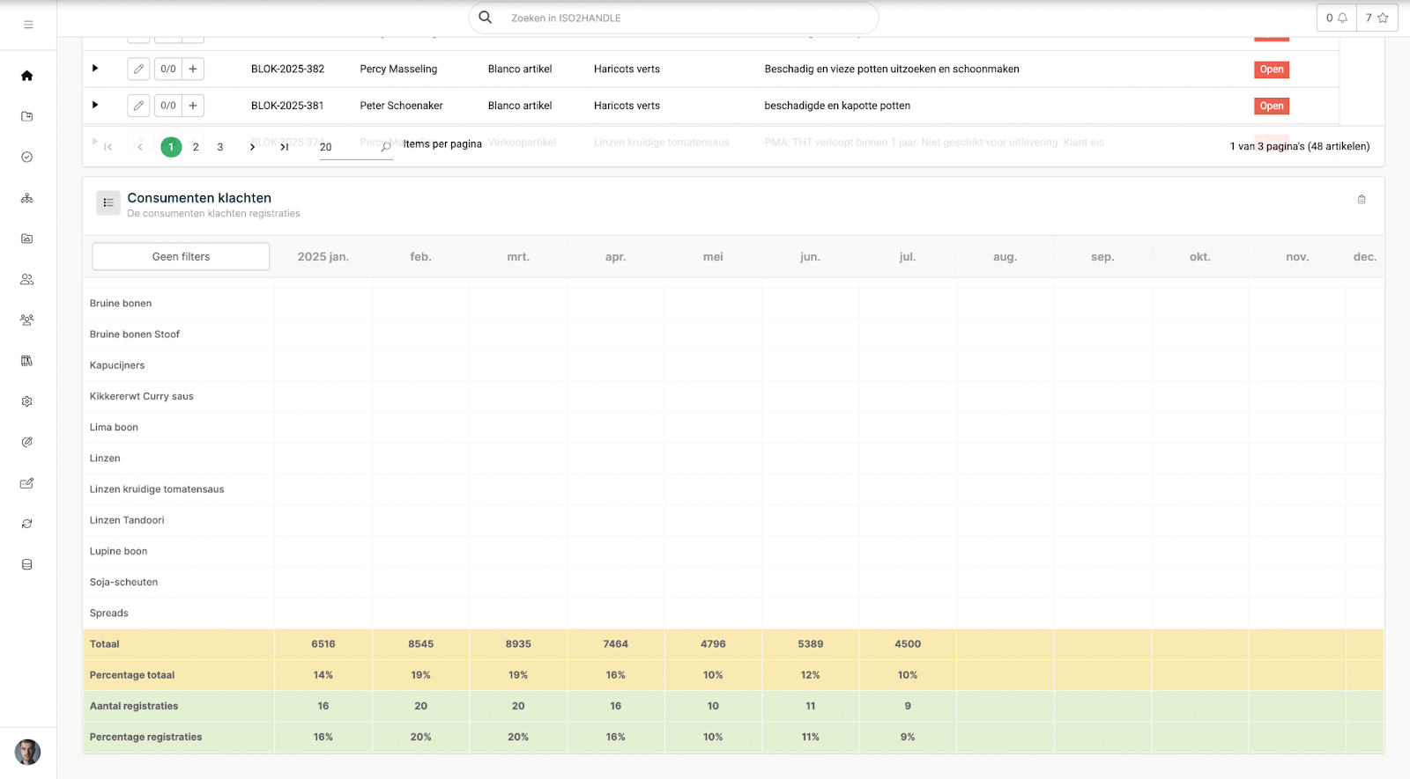Open the books library sidebar icon
The image size is (1410, 779).
[27, 361]
